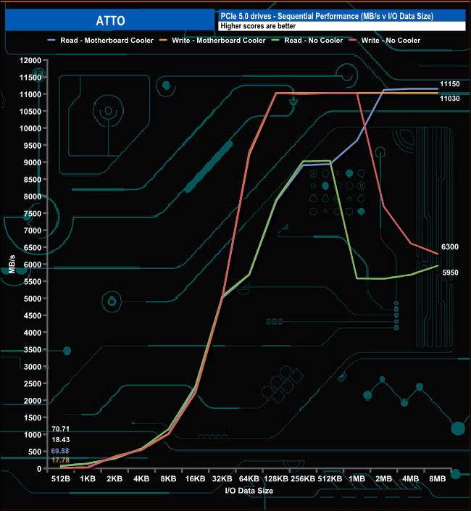Viewport: 471px width, 511px height.
Task: Click the ATTO title banner
Action: 110,21
